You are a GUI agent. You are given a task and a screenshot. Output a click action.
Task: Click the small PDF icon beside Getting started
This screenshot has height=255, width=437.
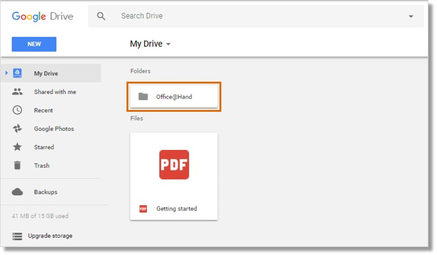[x=143, y=209]
